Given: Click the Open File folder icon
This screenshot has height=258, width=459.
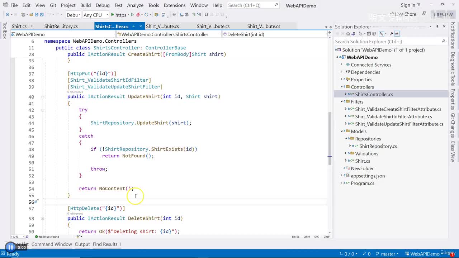Looking at the screenshot, I should pyautogui.click(x=31, y=15).
